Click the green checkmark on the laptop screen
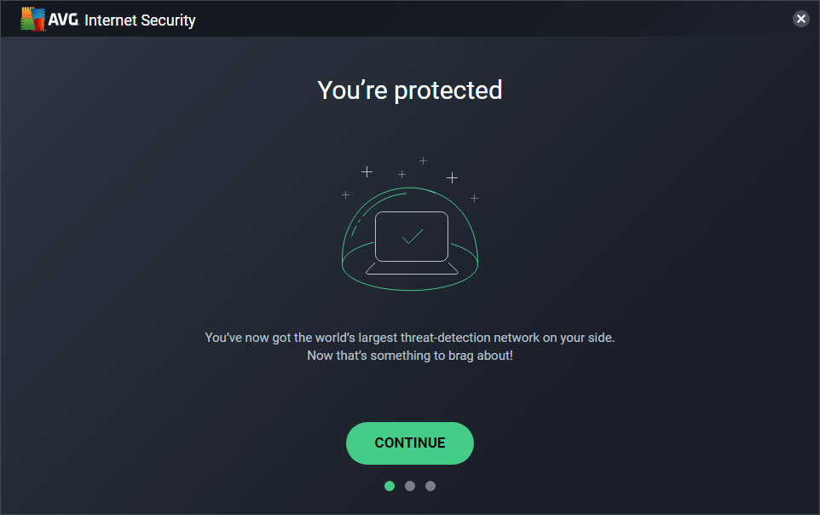The image size is (820, 515). pos(412,236)
